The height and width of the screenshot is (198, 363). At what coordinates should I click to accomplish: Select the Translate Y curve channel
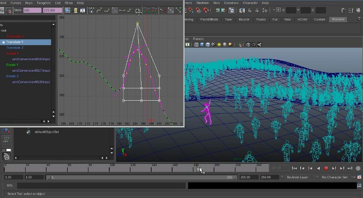pos(16,42)
